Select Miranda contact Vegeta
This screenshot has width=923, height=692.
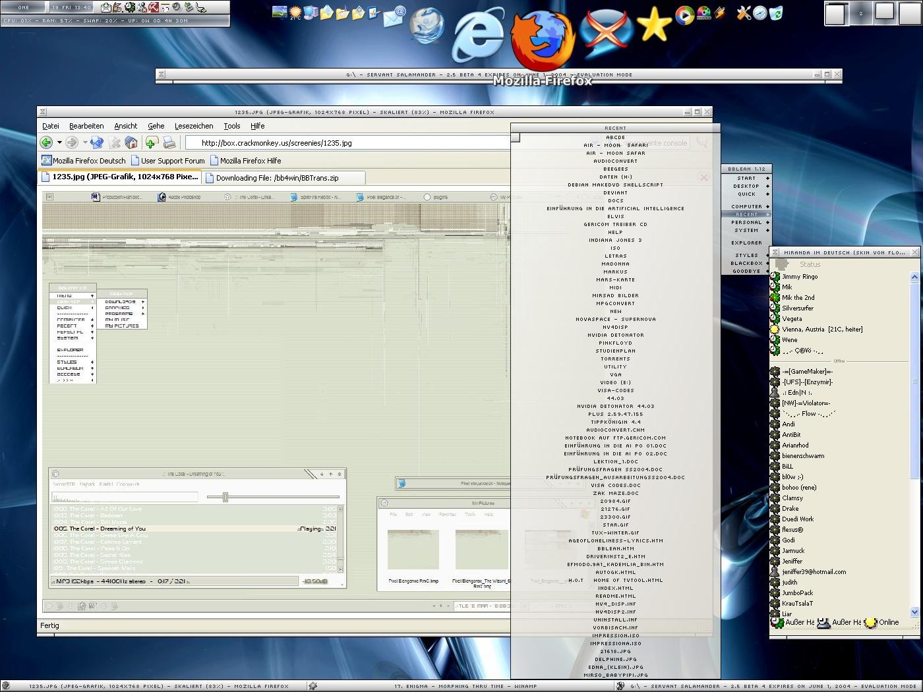792,319
